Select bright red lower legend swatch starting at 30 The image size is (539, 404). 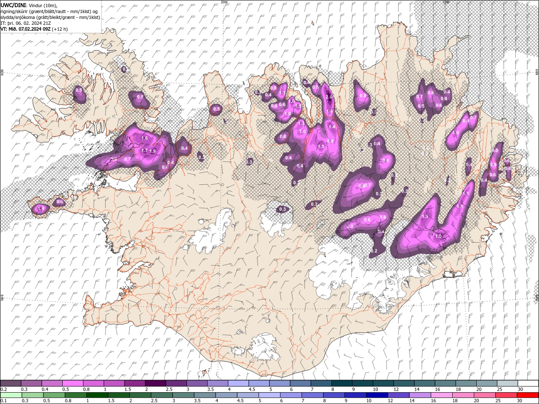528,395
